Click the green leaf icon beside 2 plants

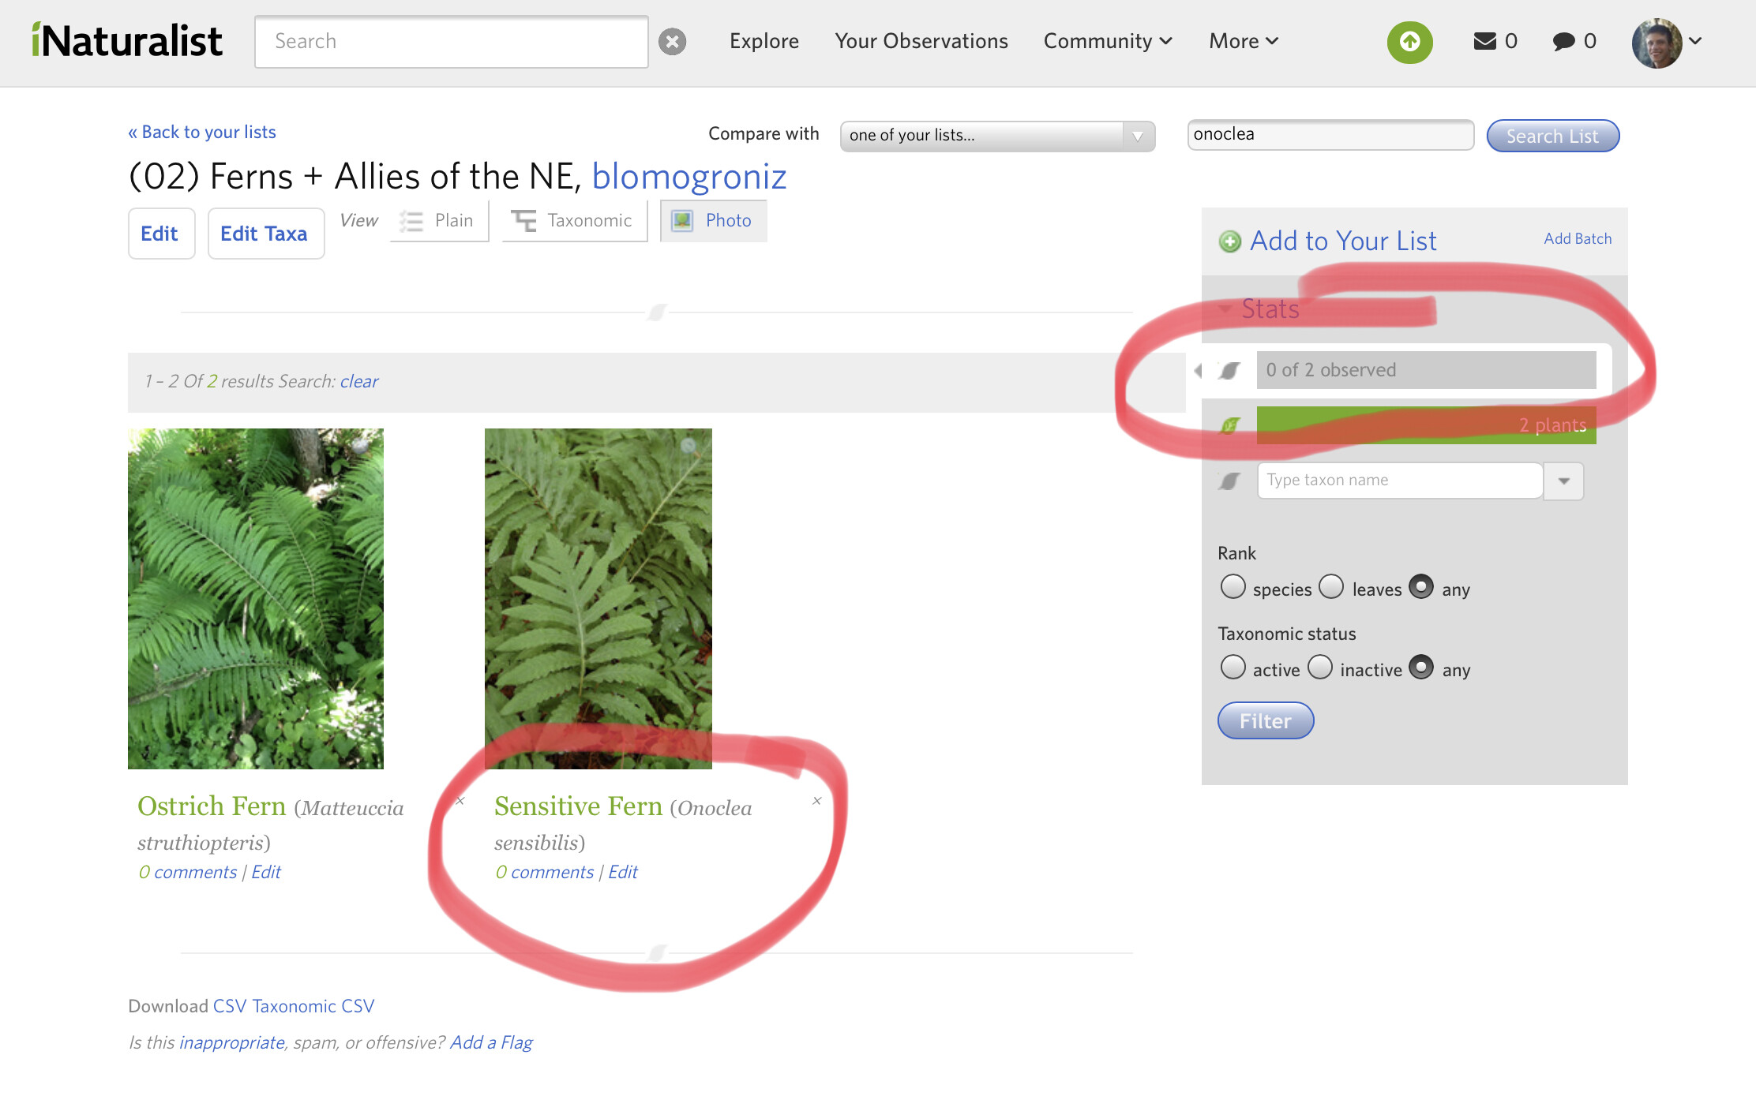coord(1229,425)
